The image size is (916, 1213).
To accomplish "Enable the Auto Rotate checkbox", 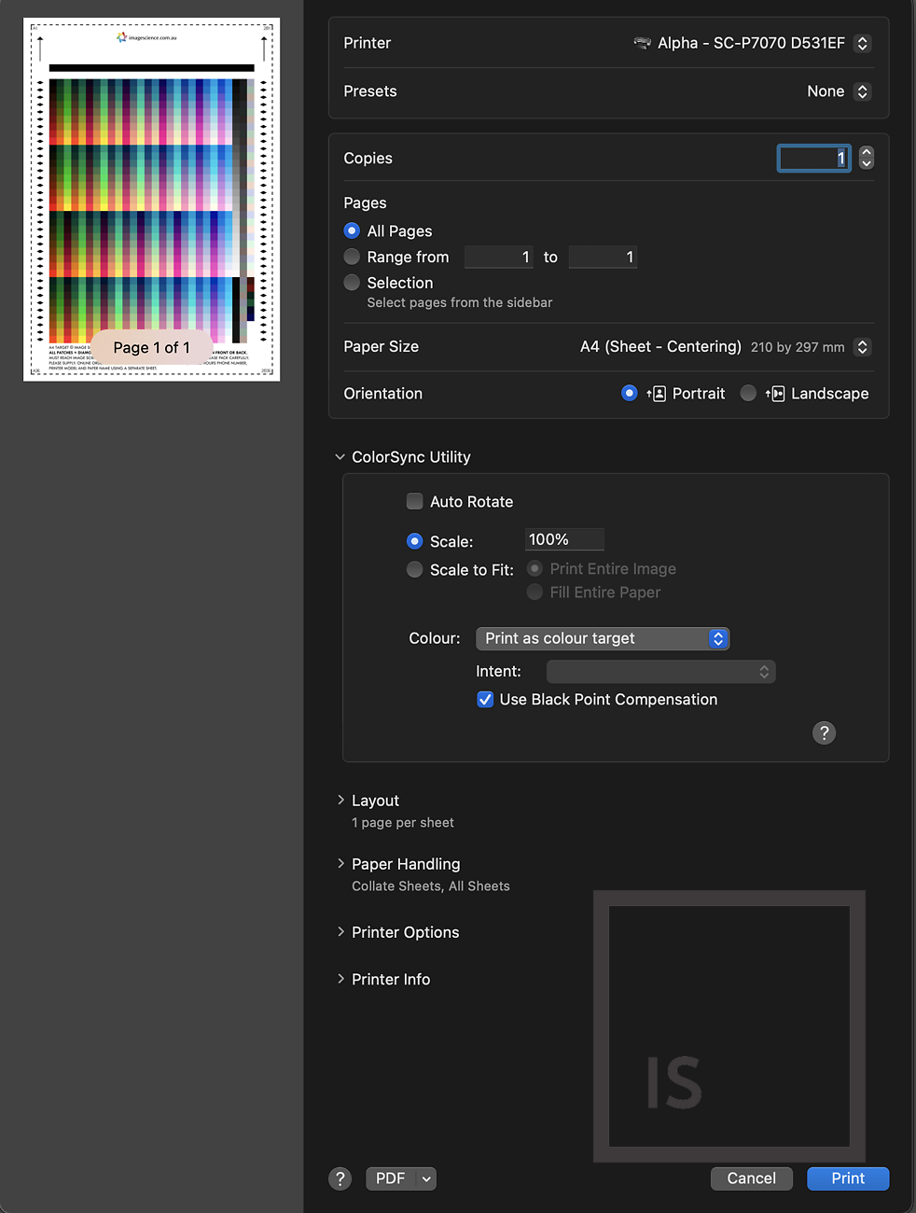I will tap(413, 501).
